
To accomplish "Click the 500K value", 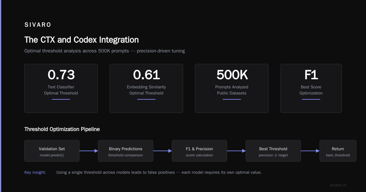I will pyautogui.click(x=232, y=75).
